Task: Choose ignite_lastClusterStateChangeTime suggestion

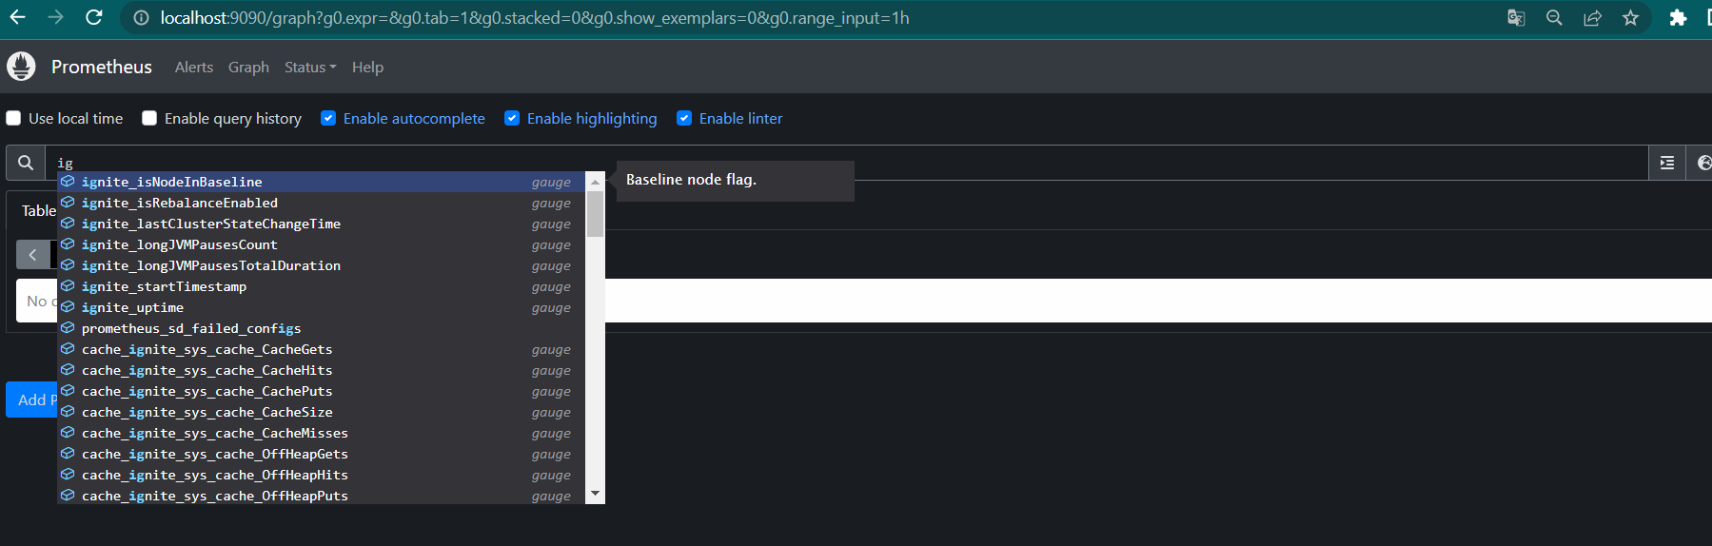Action: [322, 224]
